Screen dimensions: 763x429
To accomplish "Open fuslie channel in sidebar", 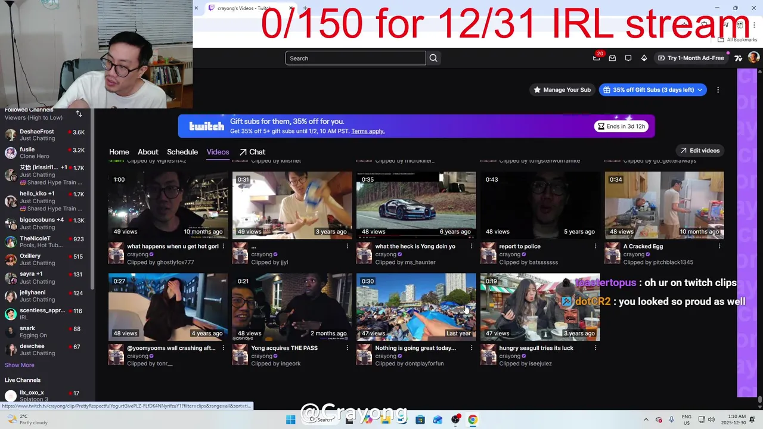I will click(x=48, y=153).
